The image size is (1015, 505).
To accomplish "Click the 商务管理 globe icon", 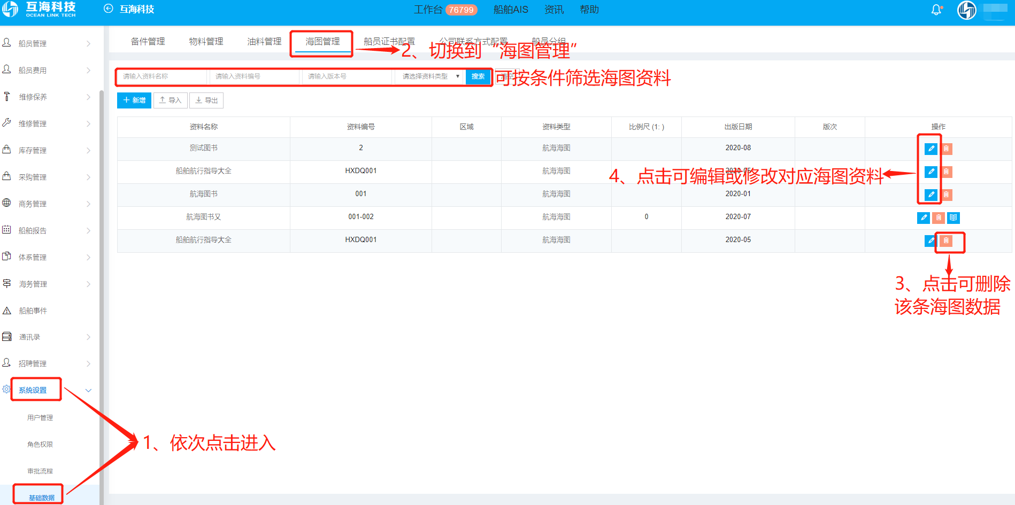I will coord(7,203).
